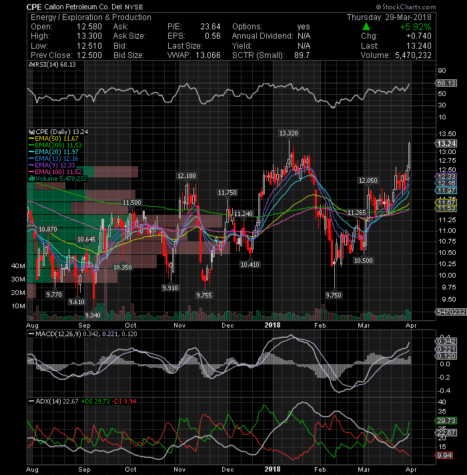Click the 11.265 price label

356,213
